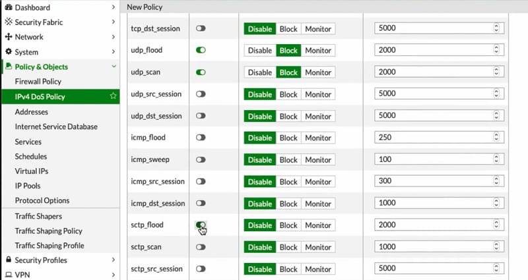Expand the Network menu chevron
Image resolution: width=528 pixels, height=280 pixels.
point(114,37)
